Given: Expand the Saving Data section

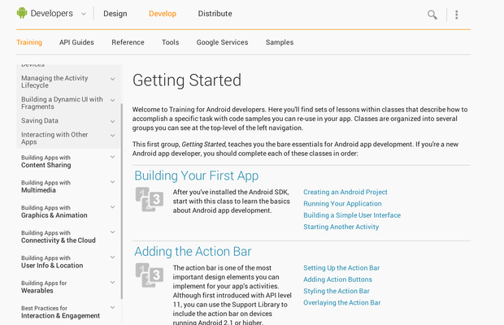Looking at the screenshot, I should [113, 121].
